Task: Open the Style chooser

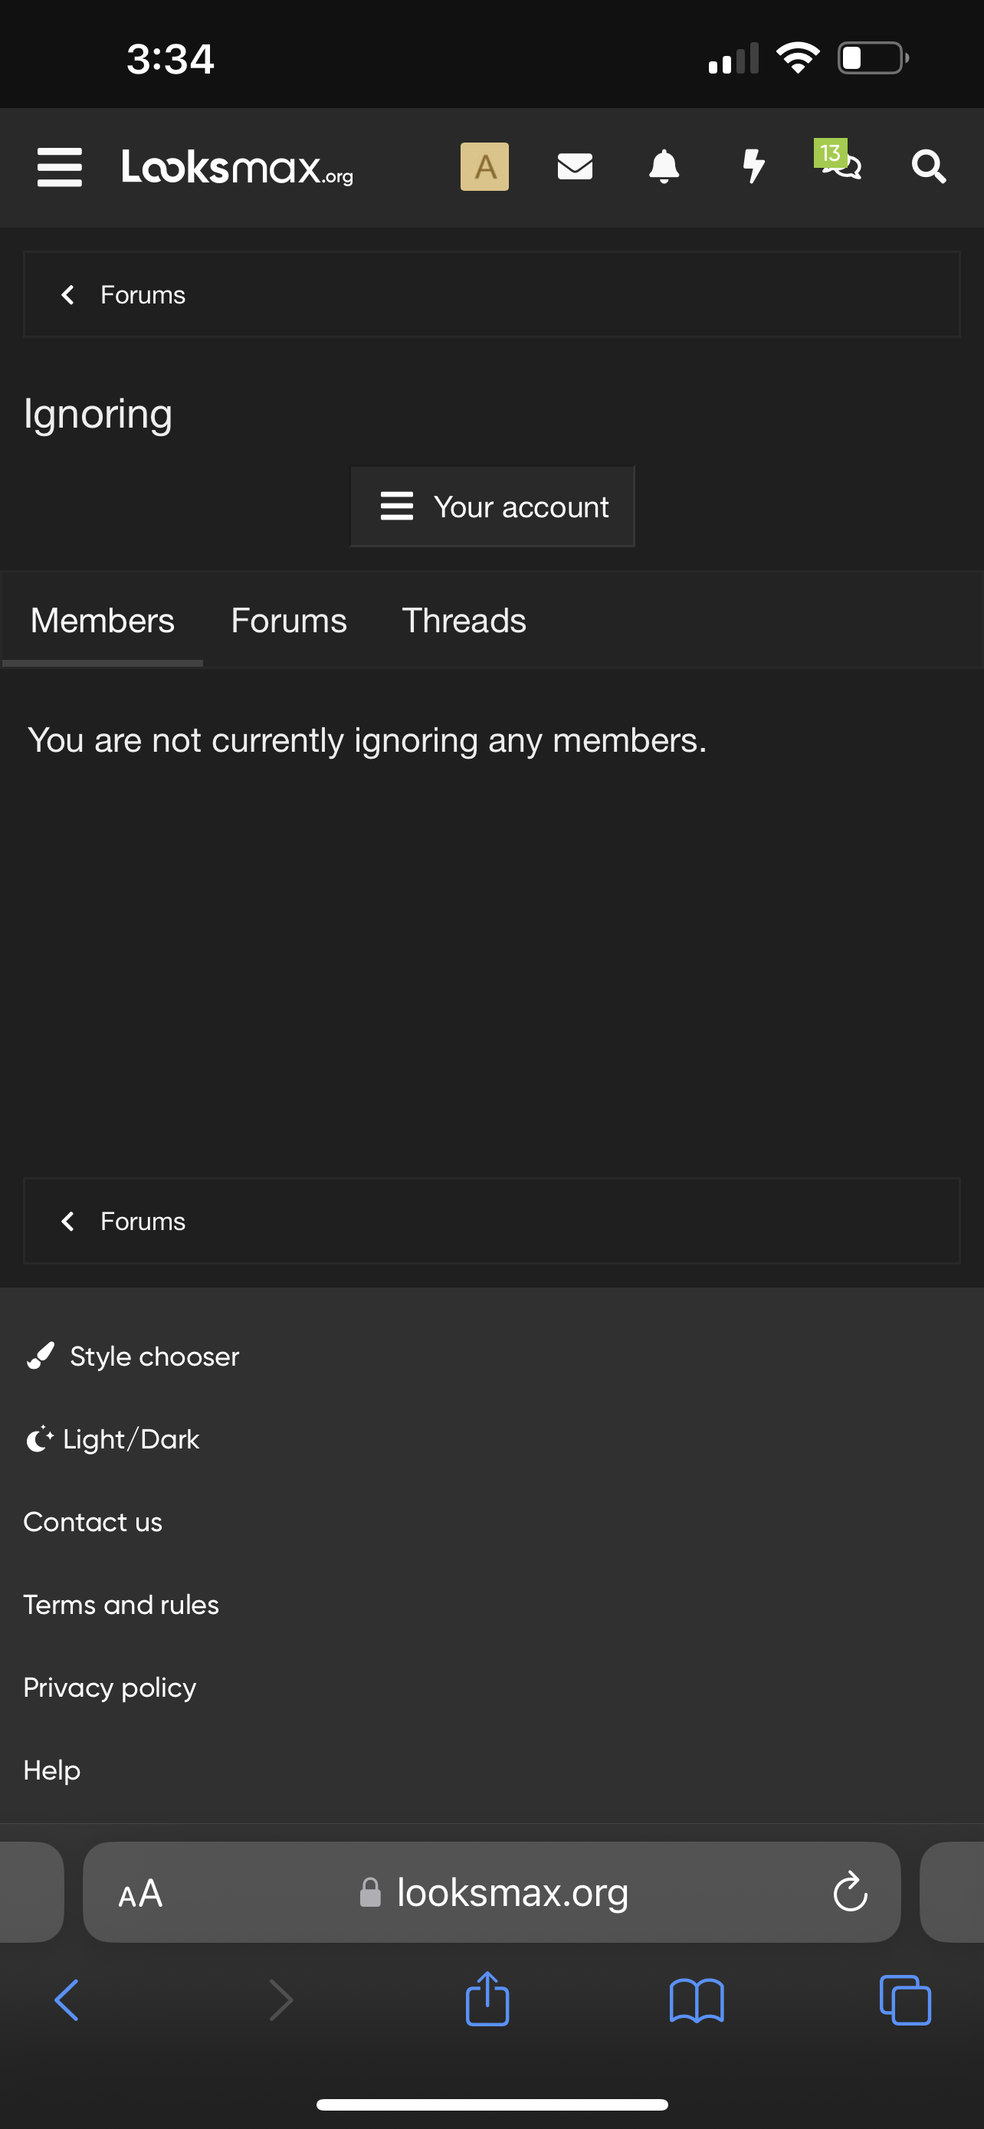Action: (x=132, y=1356)
